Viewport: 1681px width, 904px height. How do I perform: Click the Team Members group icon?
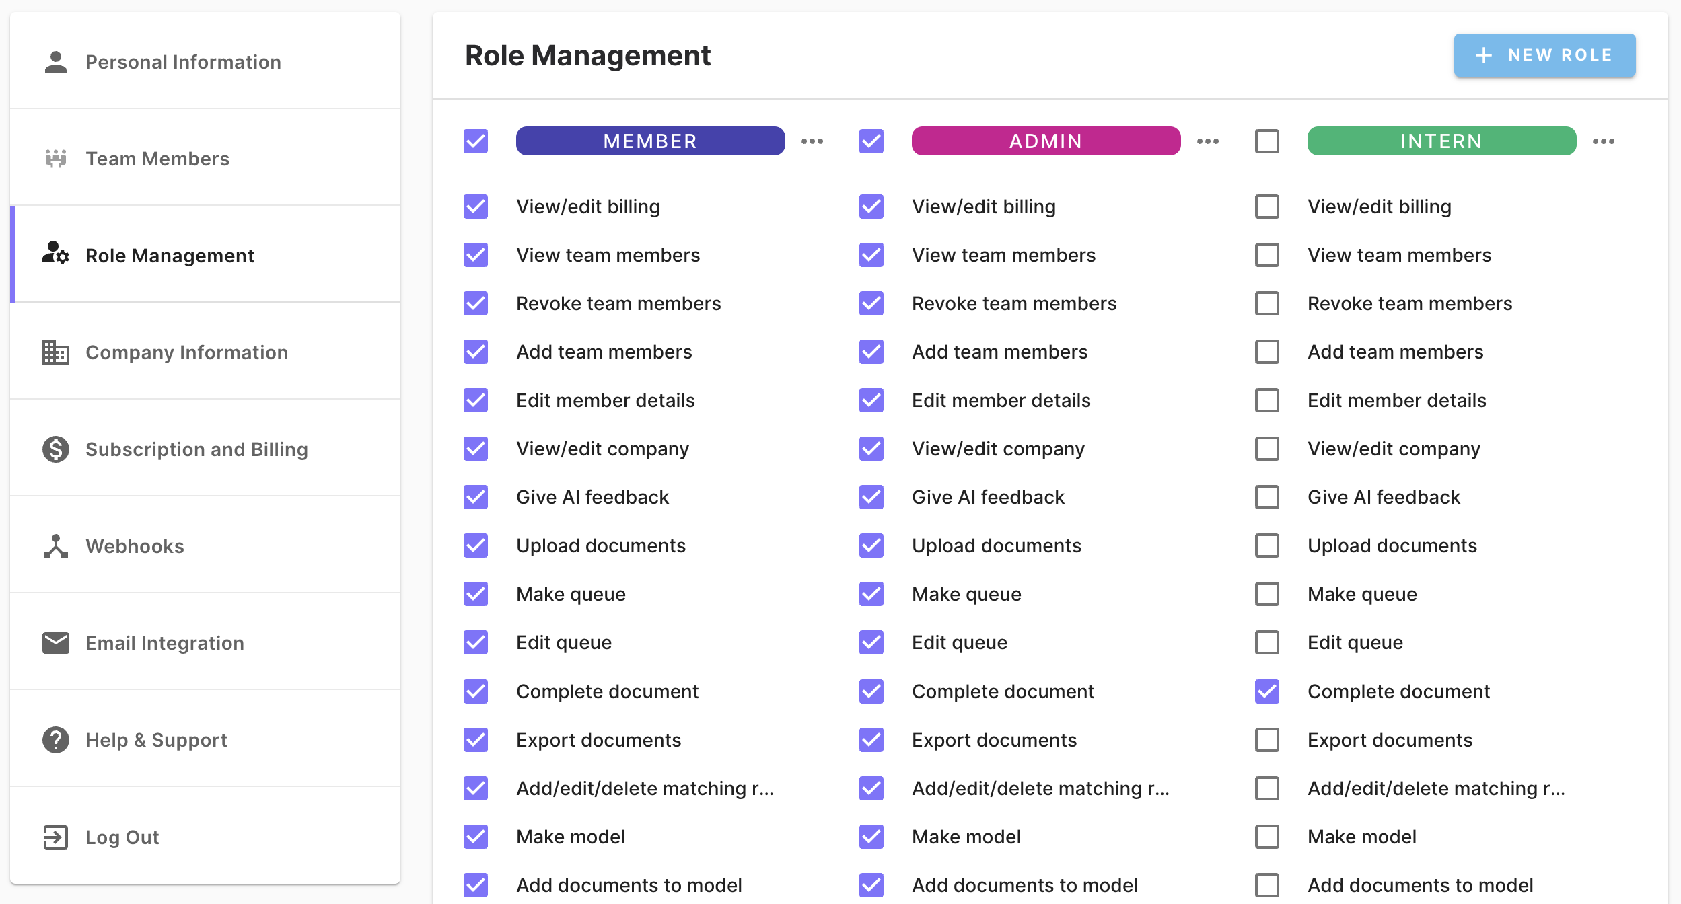click(56, 159)
